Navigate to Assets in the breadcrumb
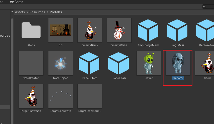Screen dimensions: 214x124 coord(20,12)
